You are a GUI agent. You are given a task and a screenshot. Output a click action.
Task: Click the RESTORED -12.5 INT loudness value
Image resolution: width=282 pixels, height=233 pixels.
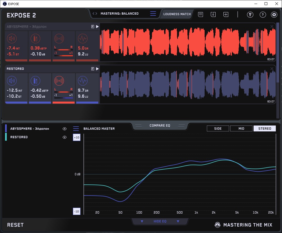pyautogui.click(x=15, y=90)
